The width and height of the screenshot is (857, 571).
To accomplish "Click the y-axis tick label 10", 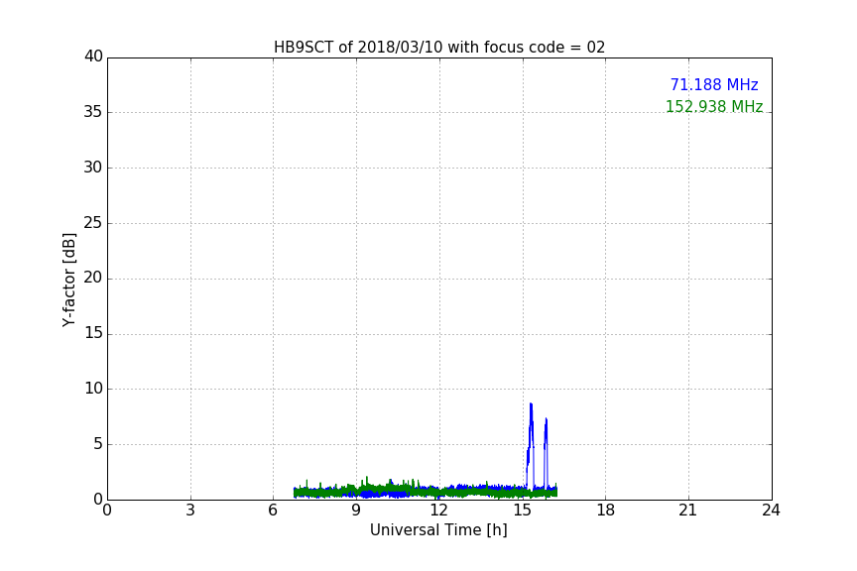I will (x=93, y=389).
